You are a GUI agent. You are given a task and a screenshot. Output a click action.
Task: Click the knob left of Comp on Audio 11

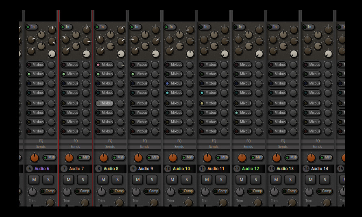(x=205, y=191)
